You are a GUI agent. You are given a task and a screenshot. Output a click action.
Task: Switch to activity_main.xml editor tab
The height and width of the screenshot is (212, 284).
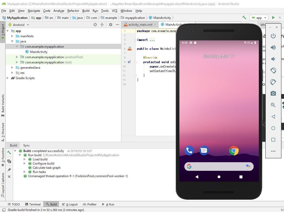pos(140,25)
